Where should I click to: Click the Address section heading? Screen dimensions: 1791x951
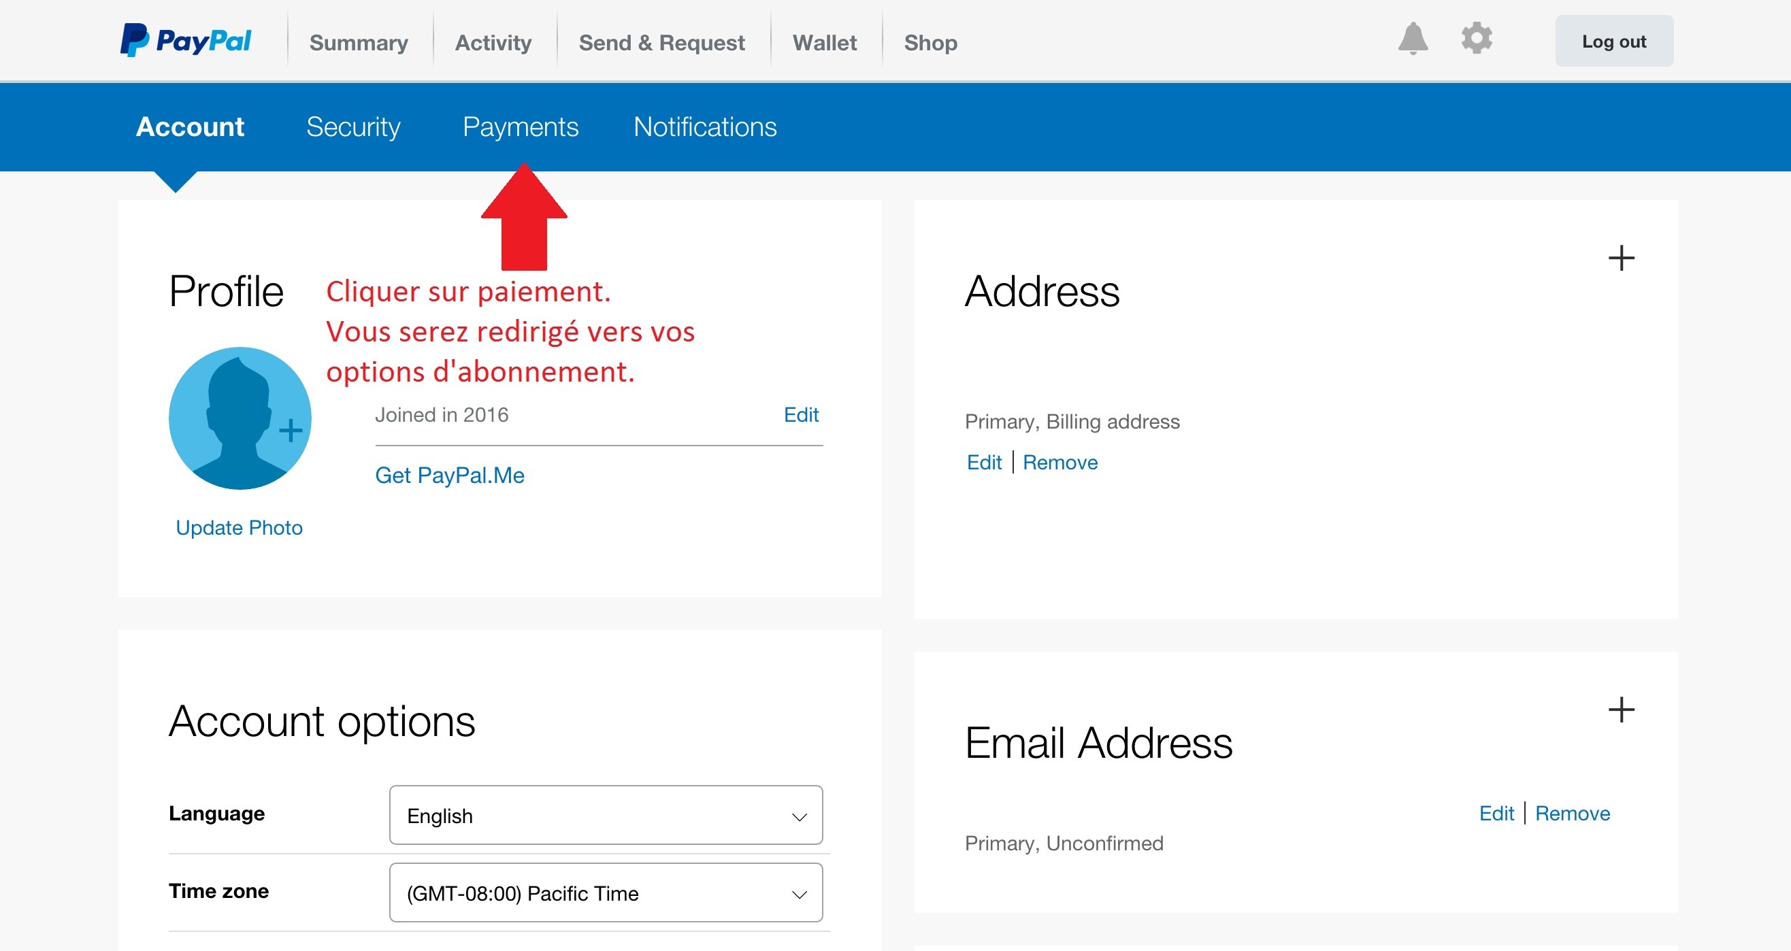pyautogui.click(x=1042, y=290)
